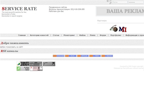Click the Yandex citation index badge showing 10
This screenshot has width=144, height=108.
(x=36, y=69)
